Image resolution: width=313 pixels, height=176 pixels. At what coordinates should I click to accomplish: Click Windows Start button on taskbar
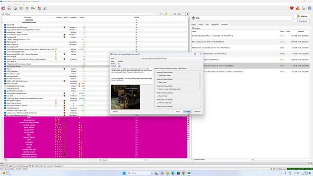pyautogui.click(x=124, y=173)
